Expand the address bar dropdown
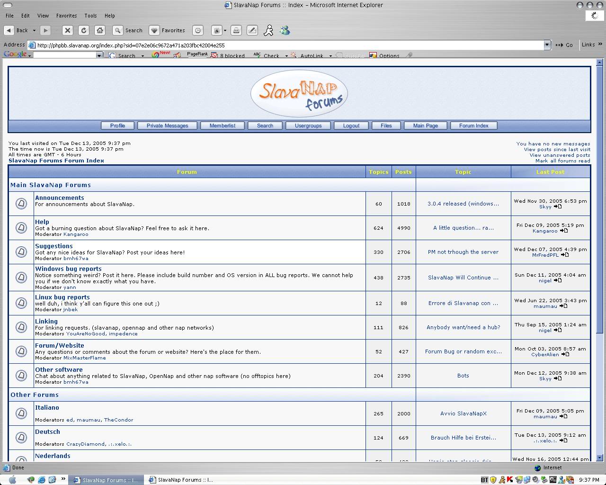The height and width of the screenshot is (485, 606). (547, 45)
